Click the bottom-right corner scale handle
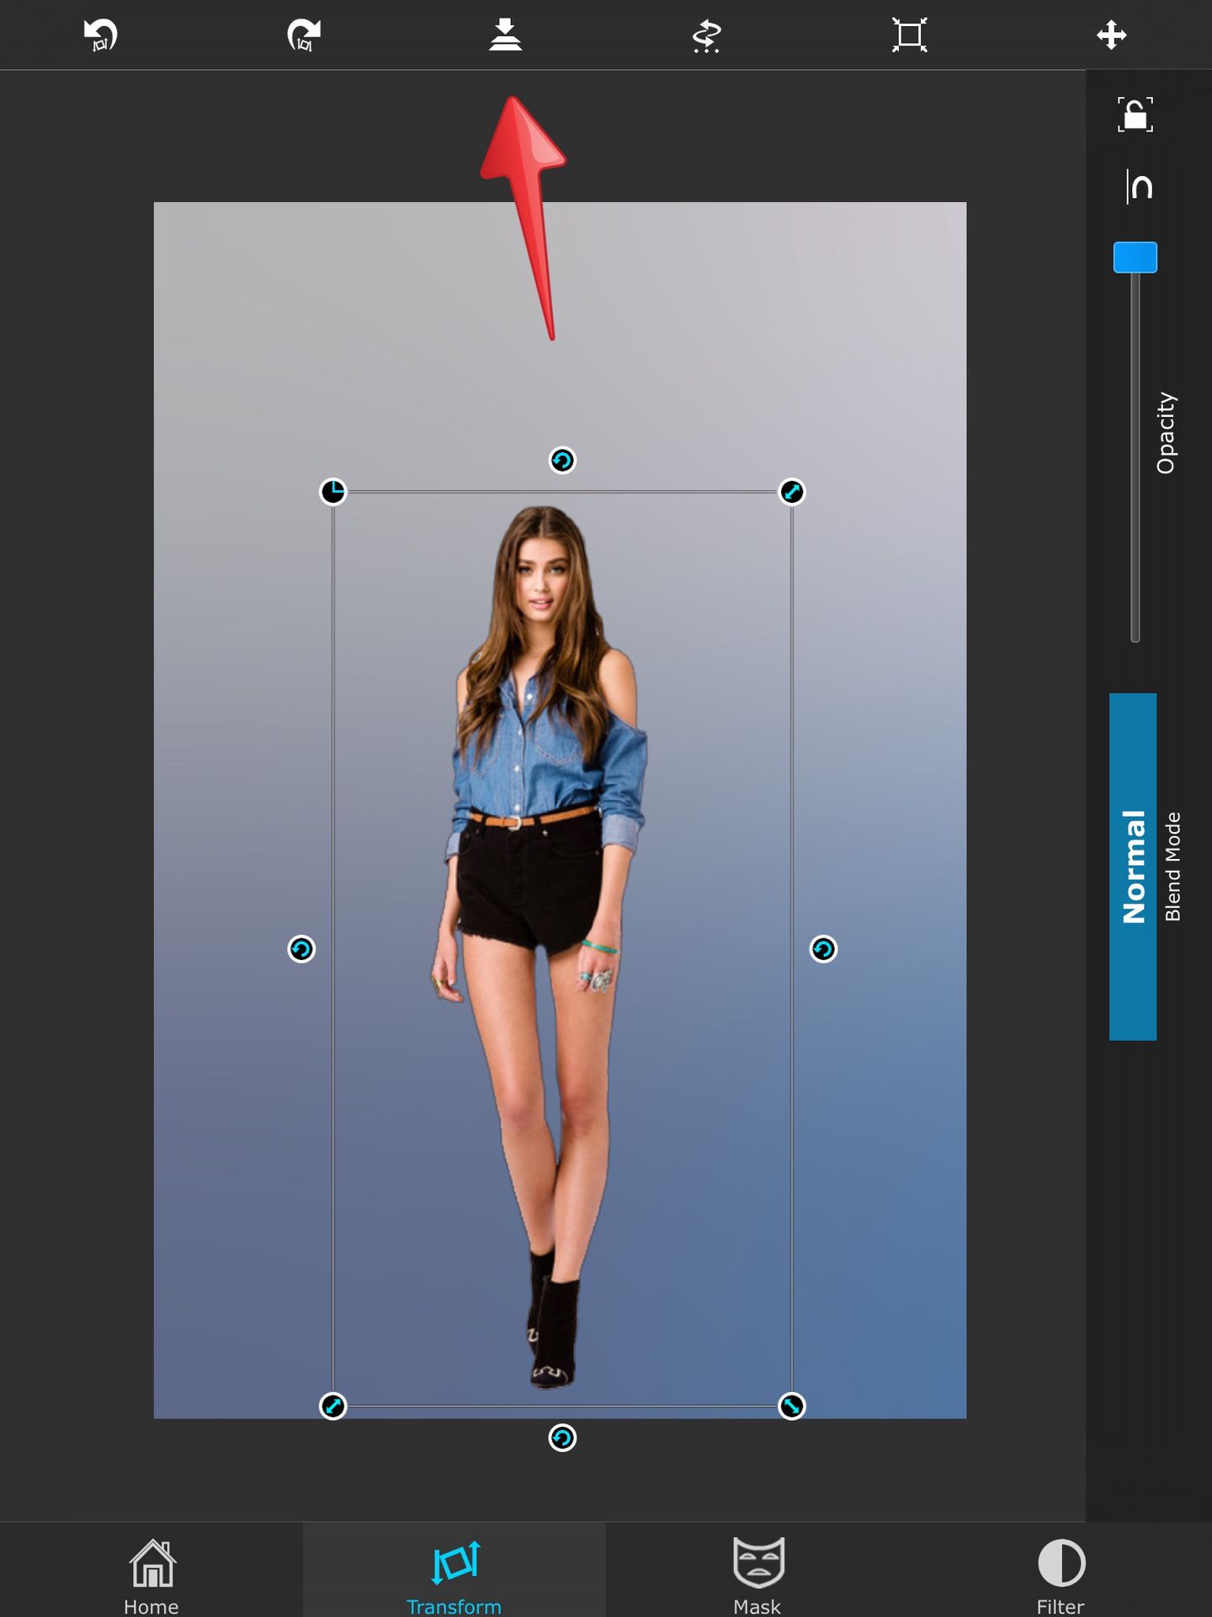Screen dimensions: 1212x1617 pyautogui.click(x=792, y=1406)
